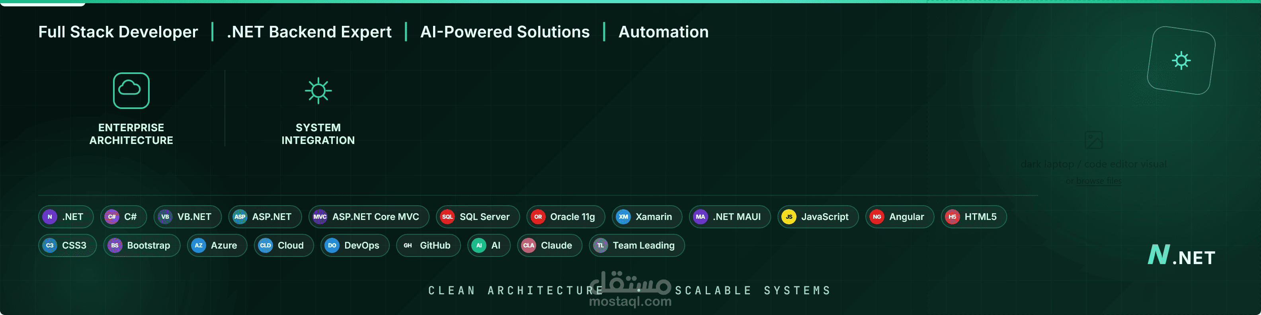Select the C# skill badge

click(124, 217)
